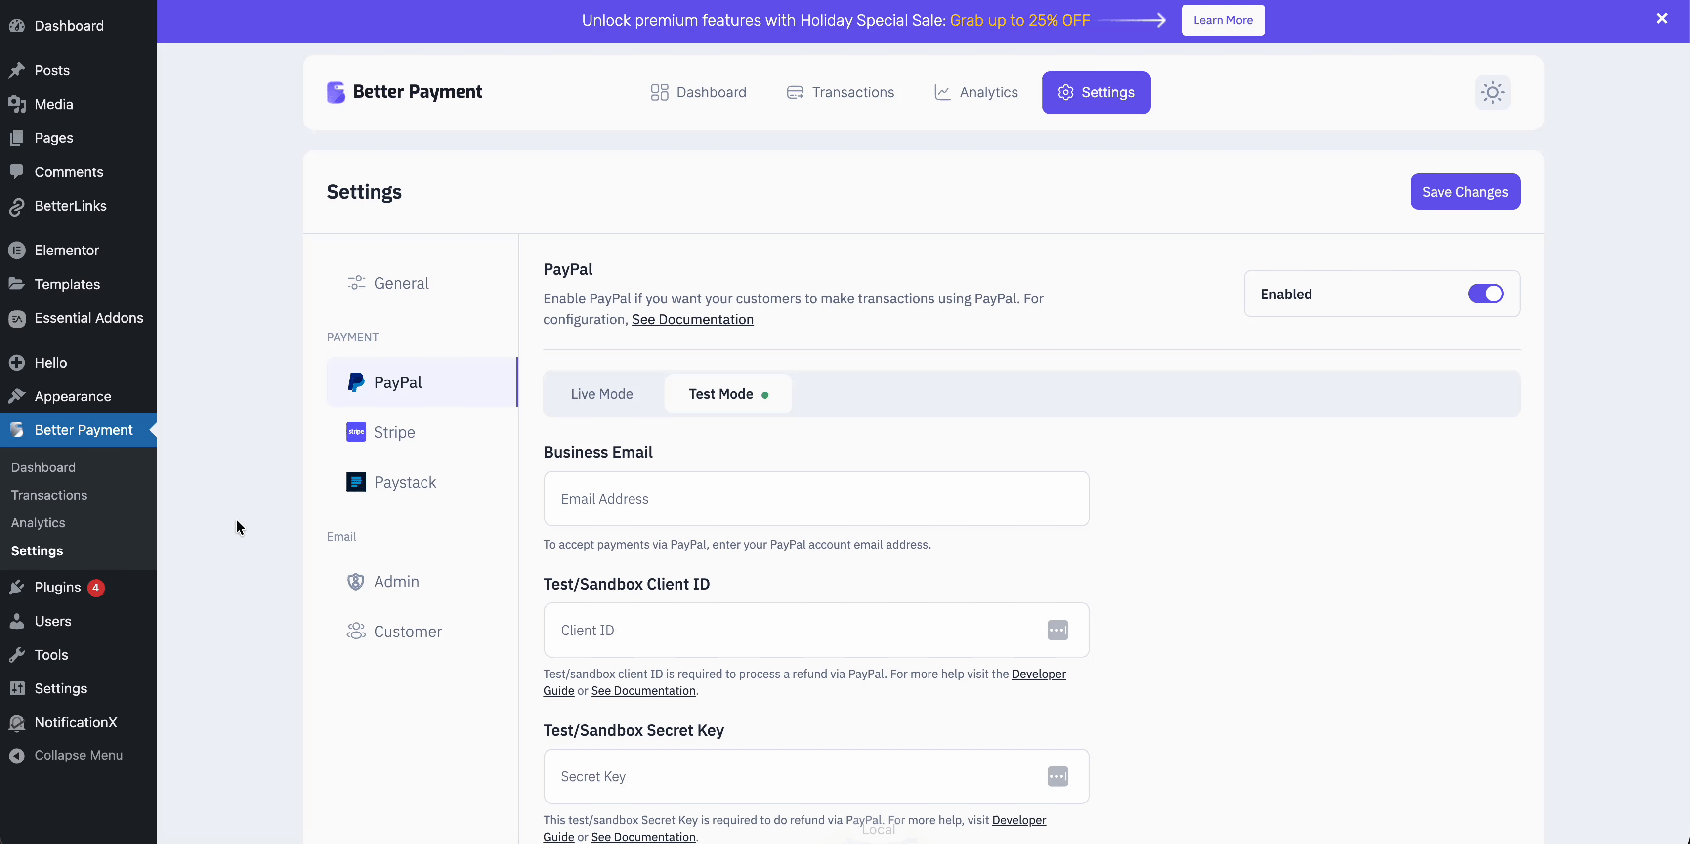Open the Admin email settings icon
Viewport: 1690px width, 844px height.
(355, 582)
